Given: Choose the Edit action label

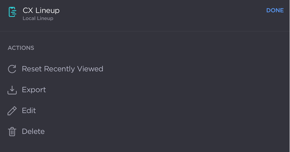Looking at the screenshot, I should (x=29, y=111).
